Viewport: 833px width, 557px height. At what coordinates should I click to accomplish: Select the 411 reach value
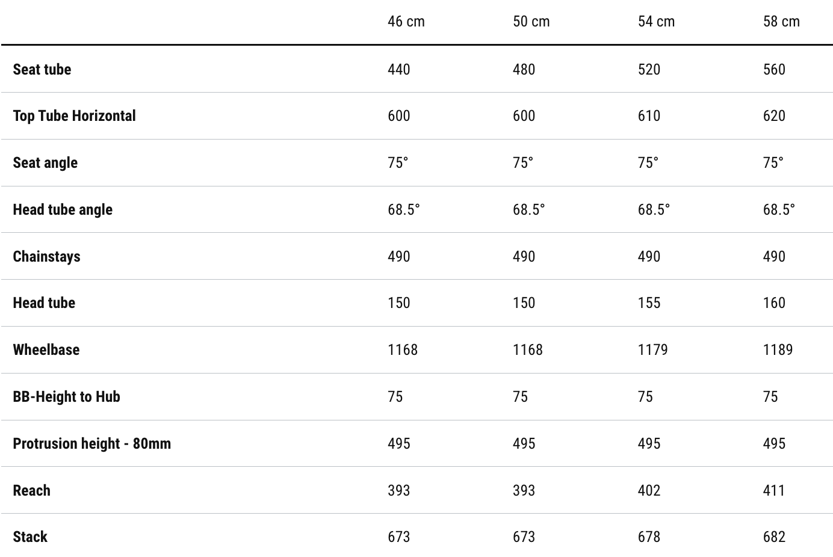pos(773,490)
